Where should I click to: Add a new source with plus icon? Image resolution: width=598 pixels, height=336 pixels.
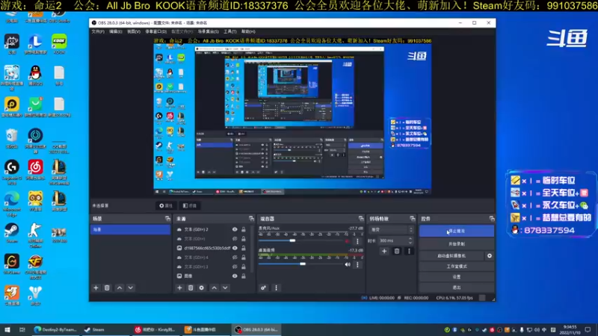click(x=179, y=288)
